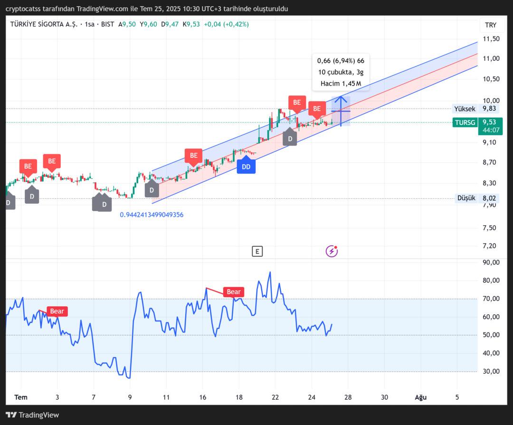Click the 40,00 RSI axis label

[x=491, y=353]
